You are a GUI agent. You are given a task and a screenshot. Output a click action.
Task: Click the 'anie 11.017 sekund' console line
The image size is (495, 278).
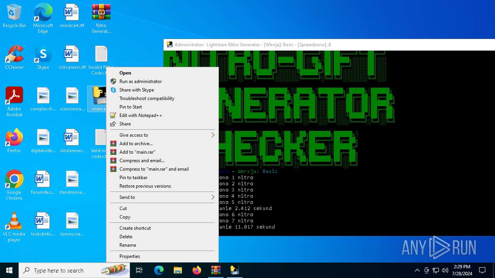[247, 227]
